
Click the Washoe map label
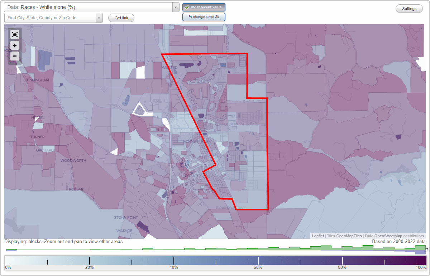tap(124, 231)
